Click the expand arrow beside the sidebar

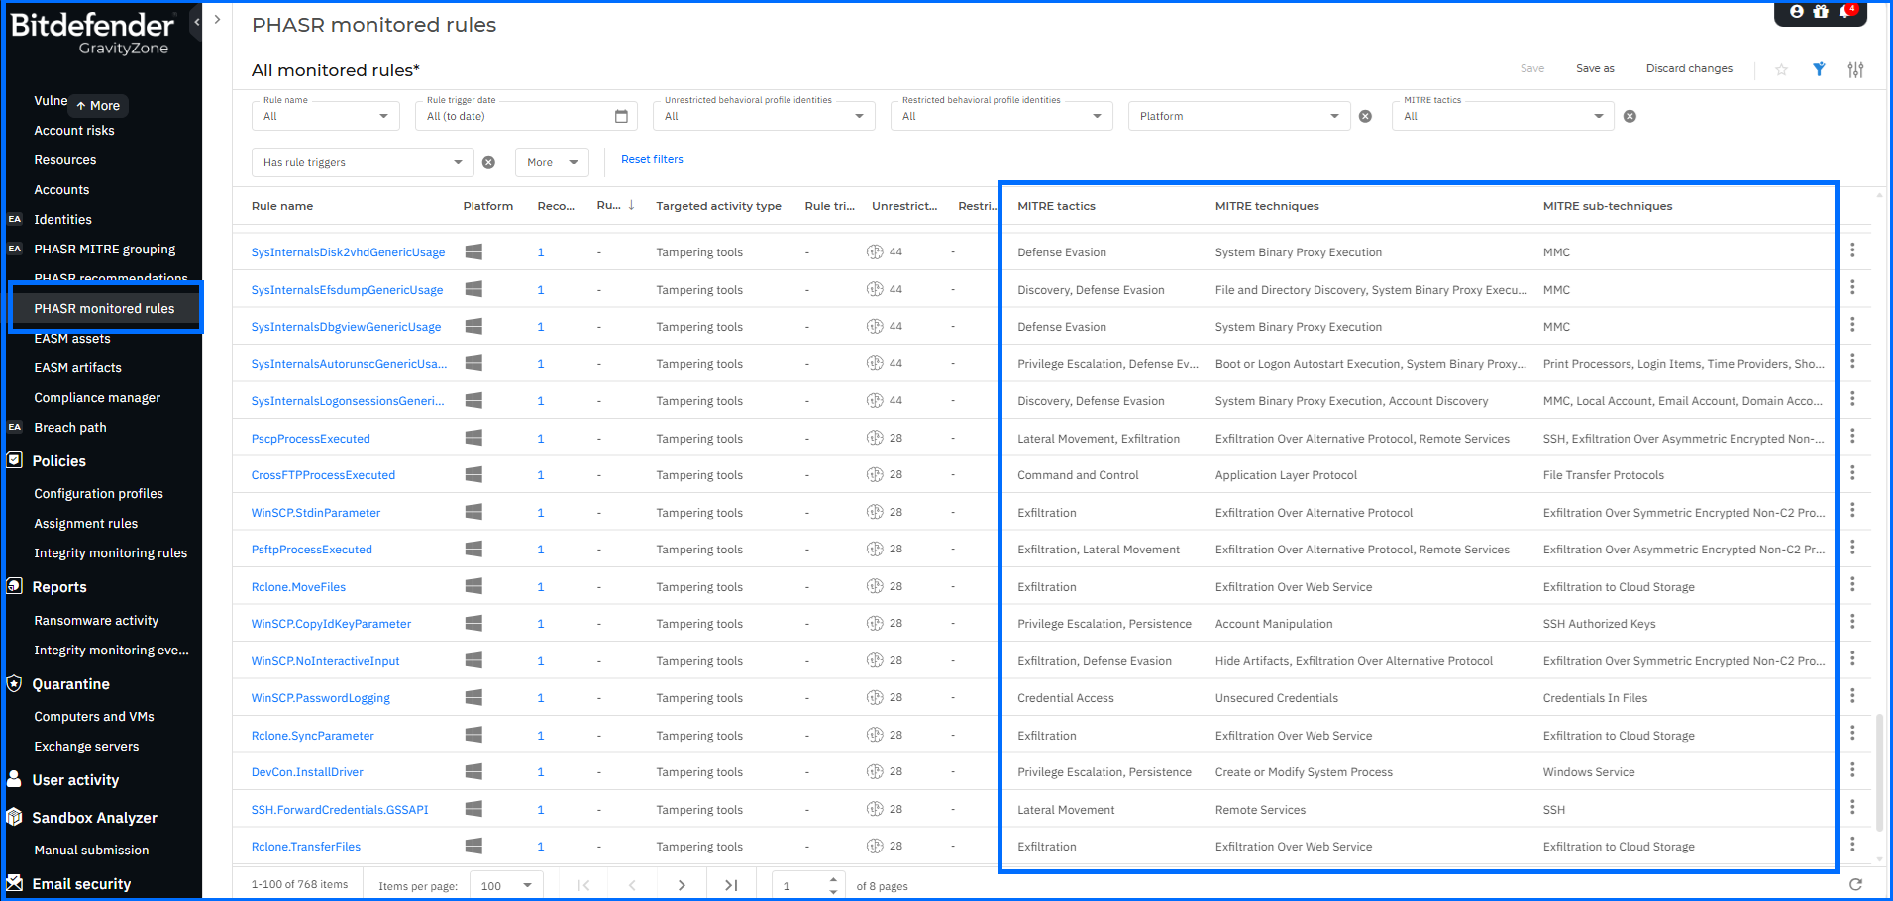217,20
